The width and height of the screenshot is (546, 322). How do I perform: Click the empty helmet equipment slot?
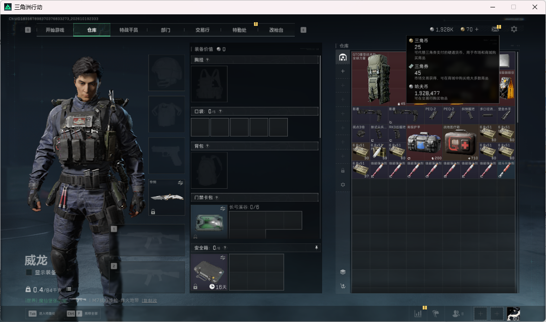click(x=167, y=73)
